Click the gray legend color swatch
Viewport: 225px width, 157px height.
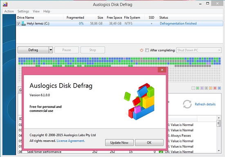[206, 88]
